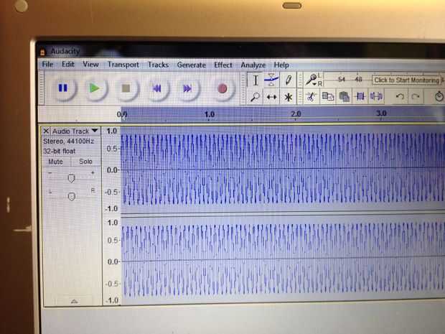This screenshot has height=334, width=445.
Task: Open the Generate menu
Action: point(192,65)
